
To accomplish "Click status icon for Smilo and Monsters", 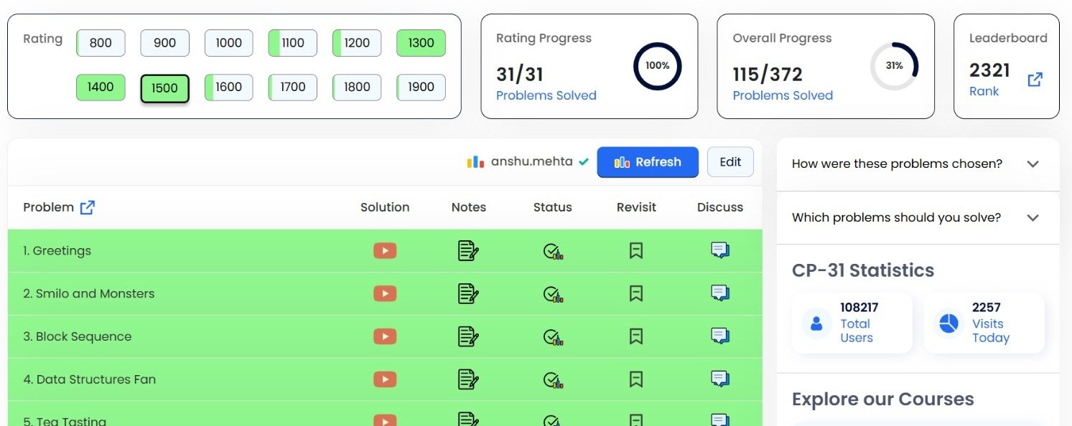I will pyautogui.click(x=552, y=294).
